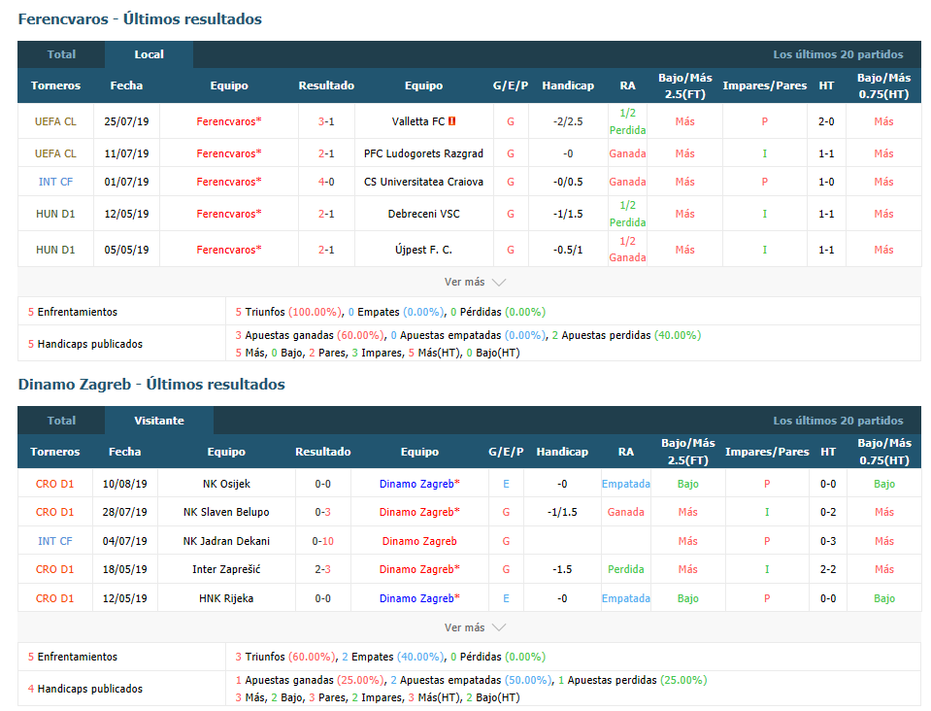931x711 pixels.
Task: Click Ferencvaros* in the 05/05/19 row
Action: coord(228,250)
